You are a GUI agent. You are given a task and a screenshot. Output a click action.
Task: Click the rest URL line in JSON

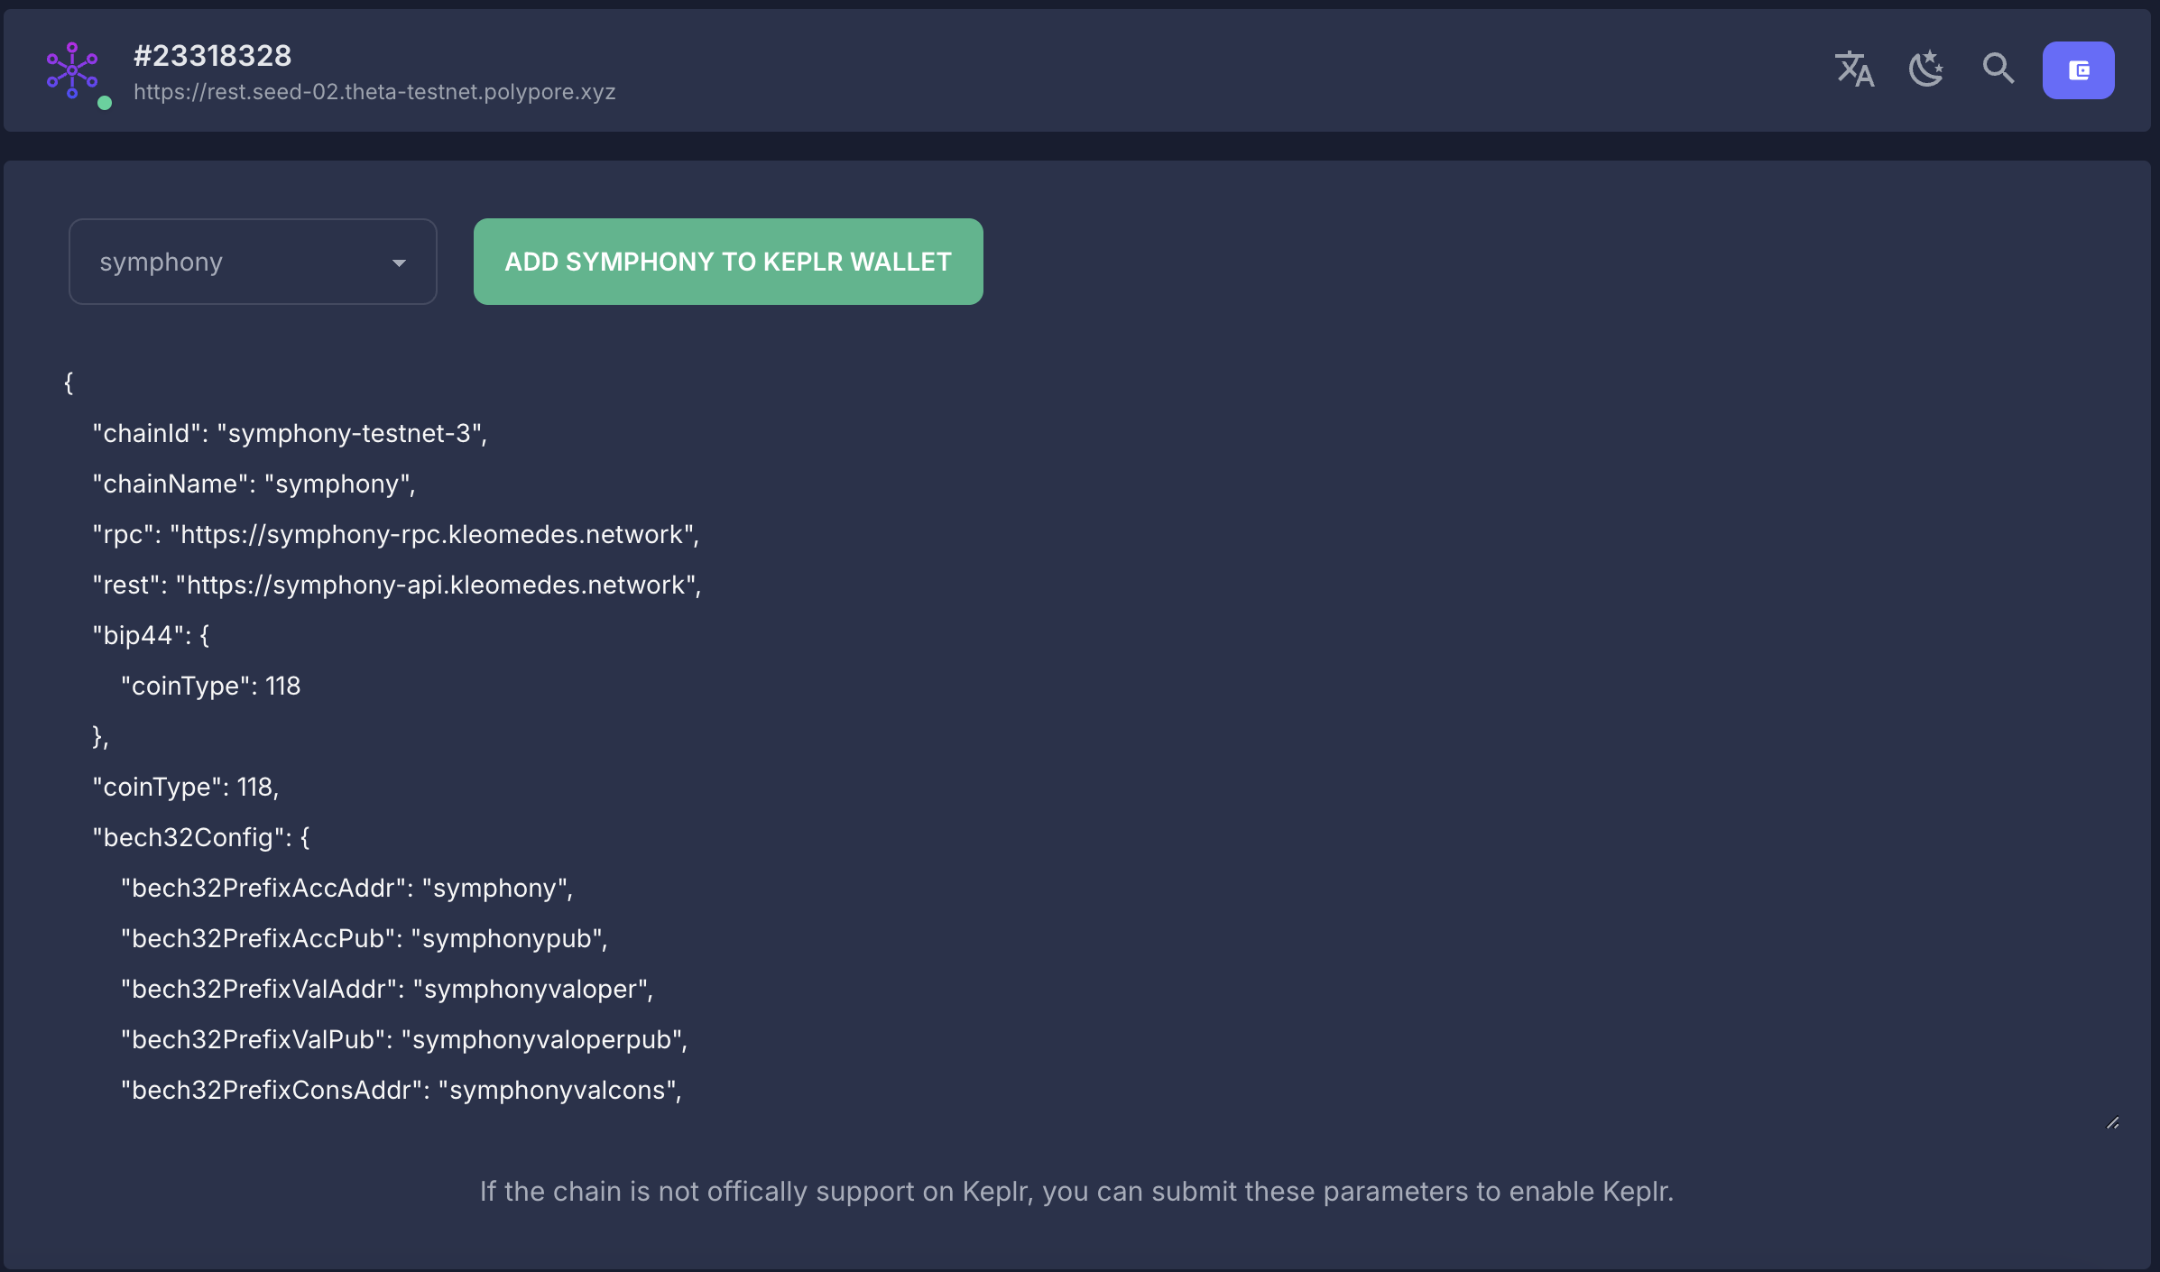click(x=397, y=585)
